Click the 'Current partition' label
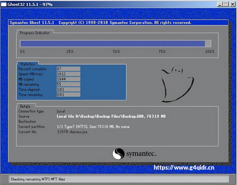This screenshot has width=237, height=185. (x=32, y=127)
